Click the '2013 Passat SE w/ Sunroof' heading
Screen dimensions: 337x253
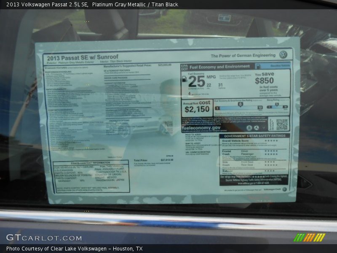click(83, 58)
